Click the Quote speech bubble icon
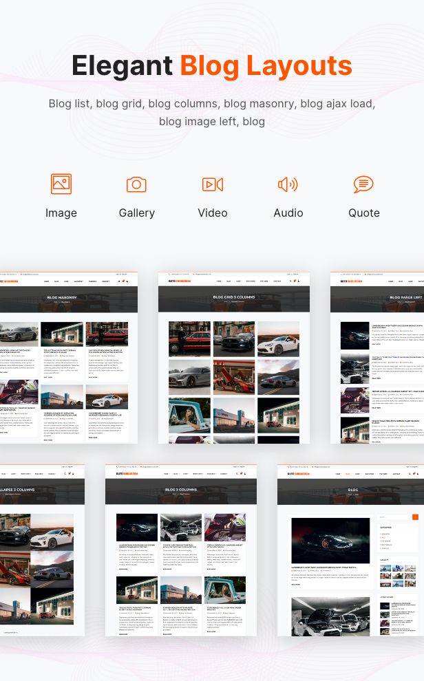This screenshot has width=424, height=681. (363, 184)
